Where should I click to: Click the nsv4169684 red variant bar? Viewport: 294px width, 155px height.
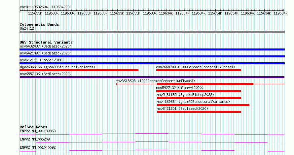click(x=203, y=105)
